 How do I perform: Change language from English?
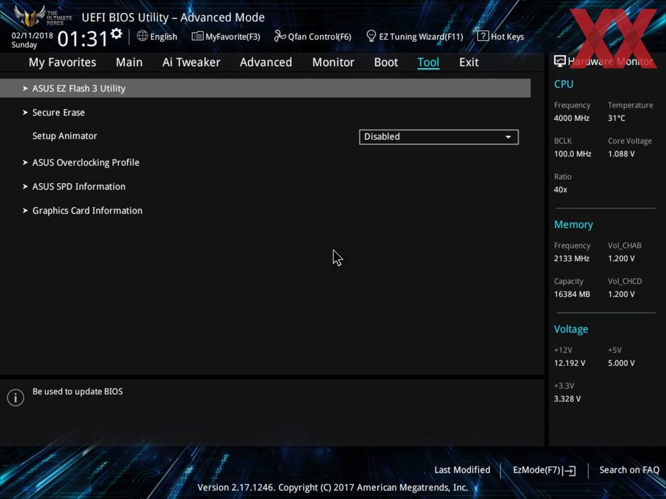pyautogui.click(x=164, y=37)
